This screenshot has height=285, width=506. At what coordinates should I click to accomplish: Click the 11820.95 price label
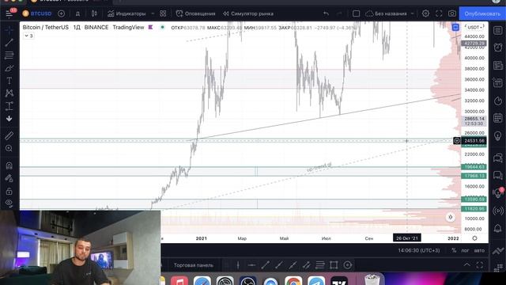click(x=474, y=209)
